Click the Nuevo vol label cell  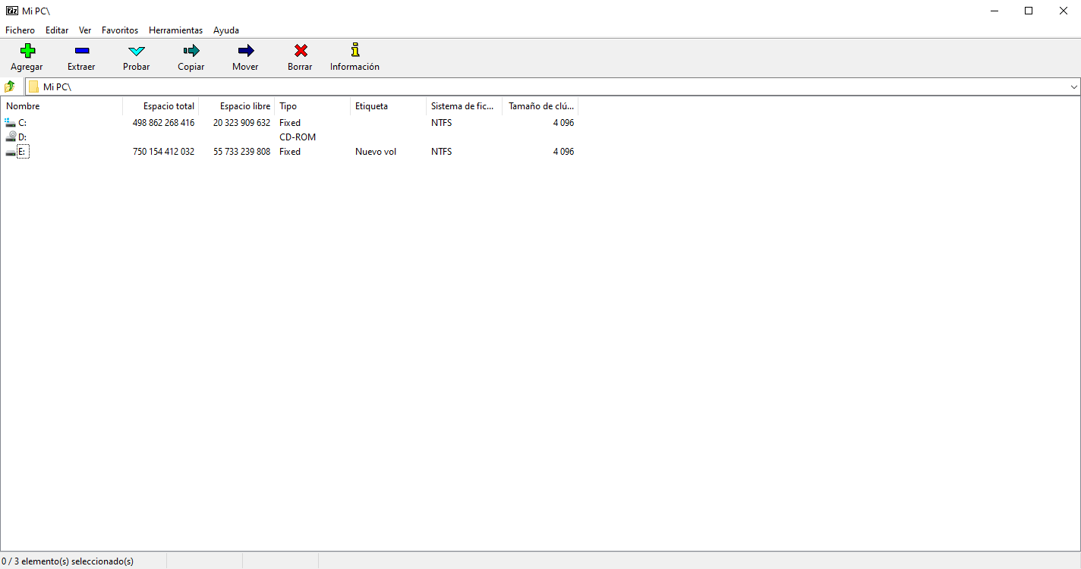(x=376, y=152)
